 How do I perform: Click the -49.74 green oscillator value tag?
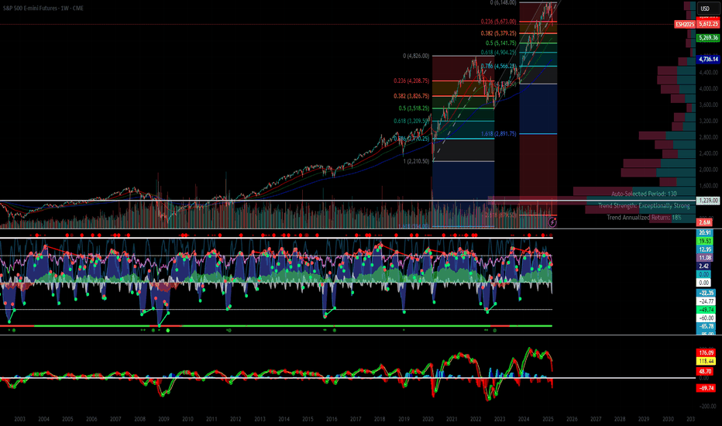click(707, 310)
